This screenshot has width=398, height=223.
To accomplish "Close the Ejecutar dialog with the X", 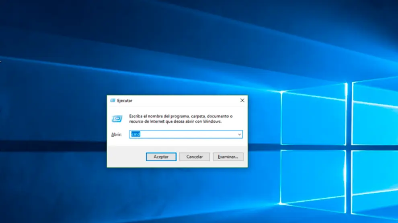I will tap(242, 101).
